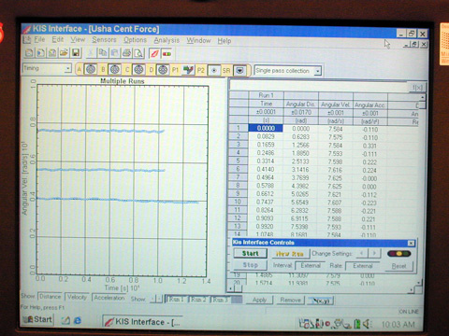This screenshot has height=336, width=449.
Task: Click the New document toolbar icon
Action: click(29, 53)
